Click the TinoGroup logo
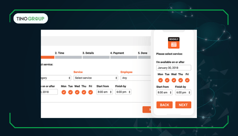The width and height of the screenshot is (238, 136). point(31,18)
